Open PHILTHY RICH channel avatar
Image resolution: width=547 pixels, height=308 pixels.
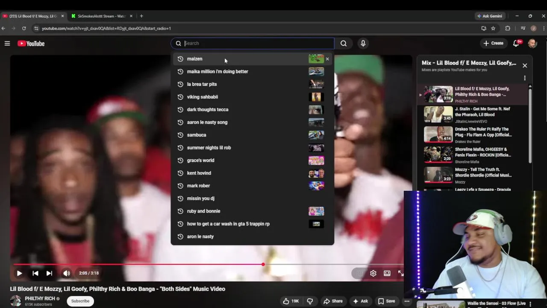point(16,301)
